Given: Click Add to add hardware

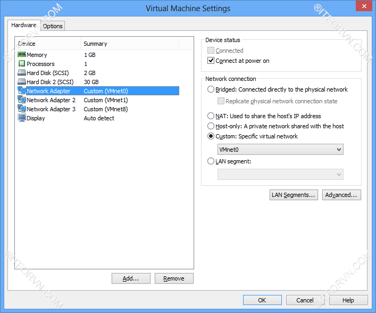Looking at the screenshot, I should pos(131,278).
